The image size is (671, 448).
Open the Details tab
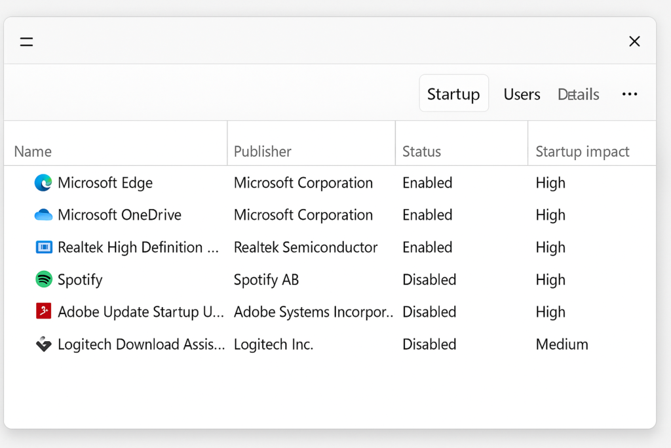click(x=578, y=94)
